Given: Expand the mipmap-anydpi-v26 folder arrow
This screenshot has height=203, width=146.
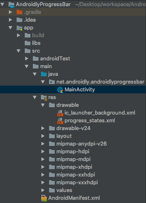Looking at the screenshot, I should click(x=43, y=144).
